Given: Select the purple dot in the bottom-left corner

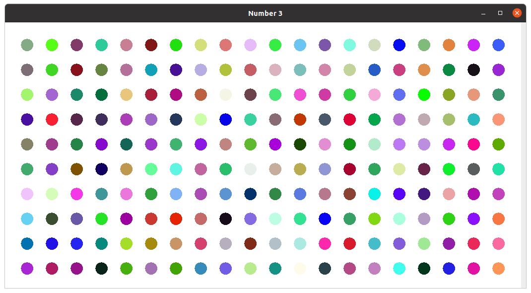Looking at the screenshot, I should (x=27, y=269).
